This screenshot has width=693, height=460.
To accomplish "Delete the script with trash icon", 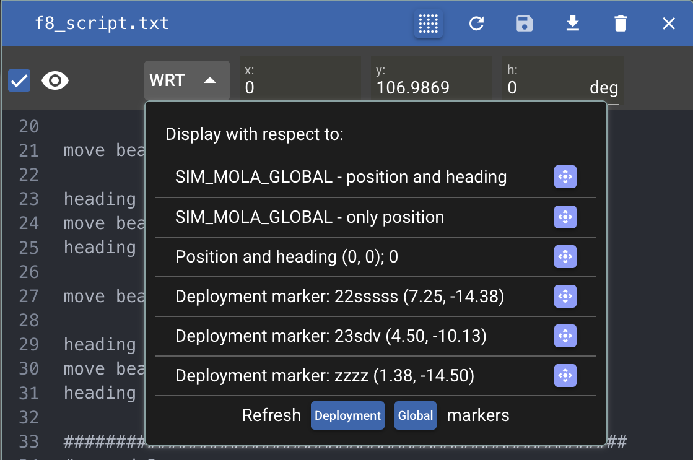I will click(621, 24).
